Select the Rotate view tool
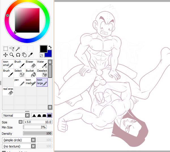 pos(18,55)
